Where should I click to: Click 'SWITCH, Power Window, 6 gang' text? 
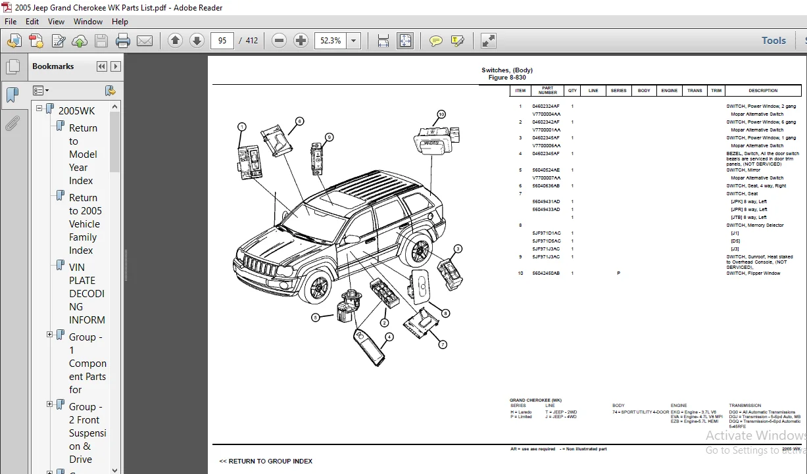(761, 122)
